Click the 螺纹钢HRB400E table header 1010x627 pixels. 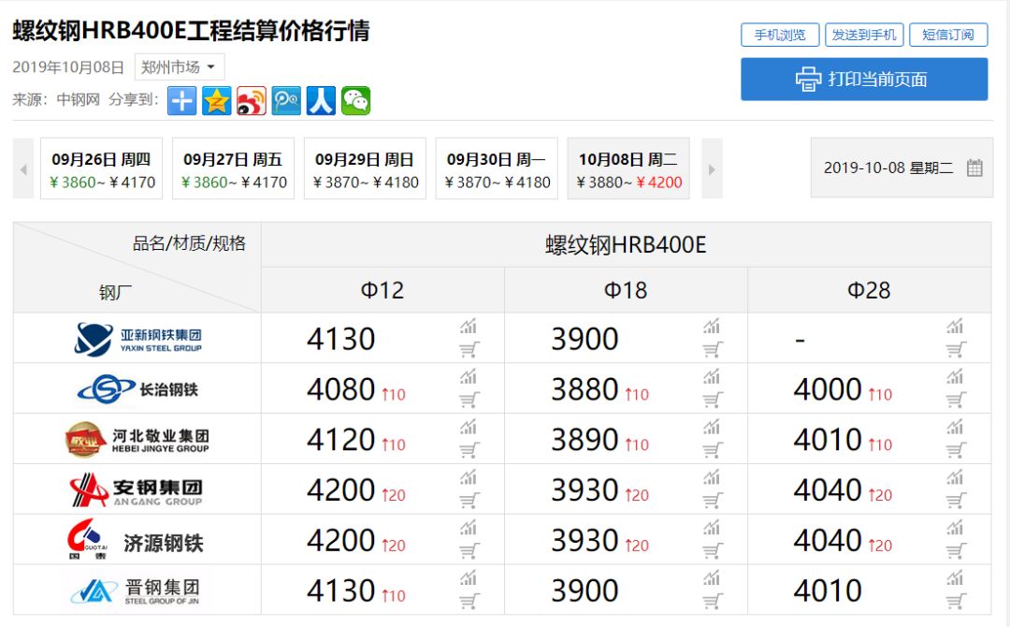[x=626, y=245]
